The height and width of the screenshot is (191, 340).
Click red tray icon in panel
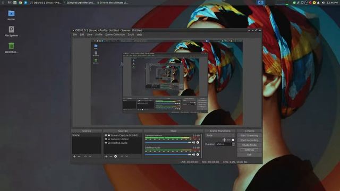pyautogui.click(x=310, y=3)
